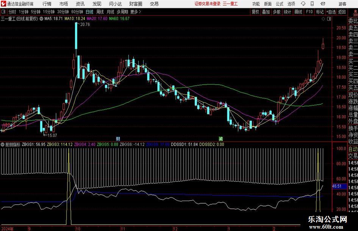Open the 市场 menu
The width and height of the screenshot is (358, 231).
[x=64, y=4]
